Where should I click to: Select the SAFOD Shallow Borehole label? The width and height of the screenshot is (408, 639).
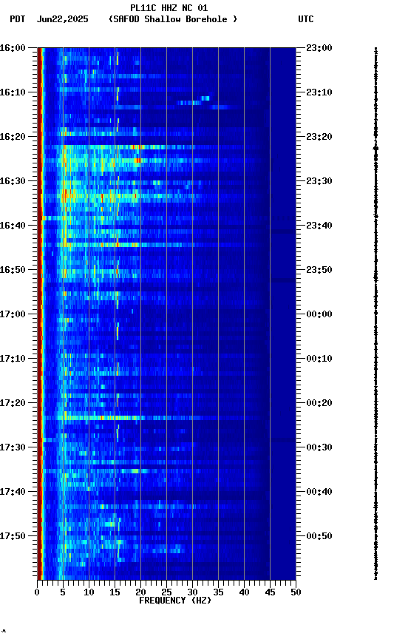173,19
